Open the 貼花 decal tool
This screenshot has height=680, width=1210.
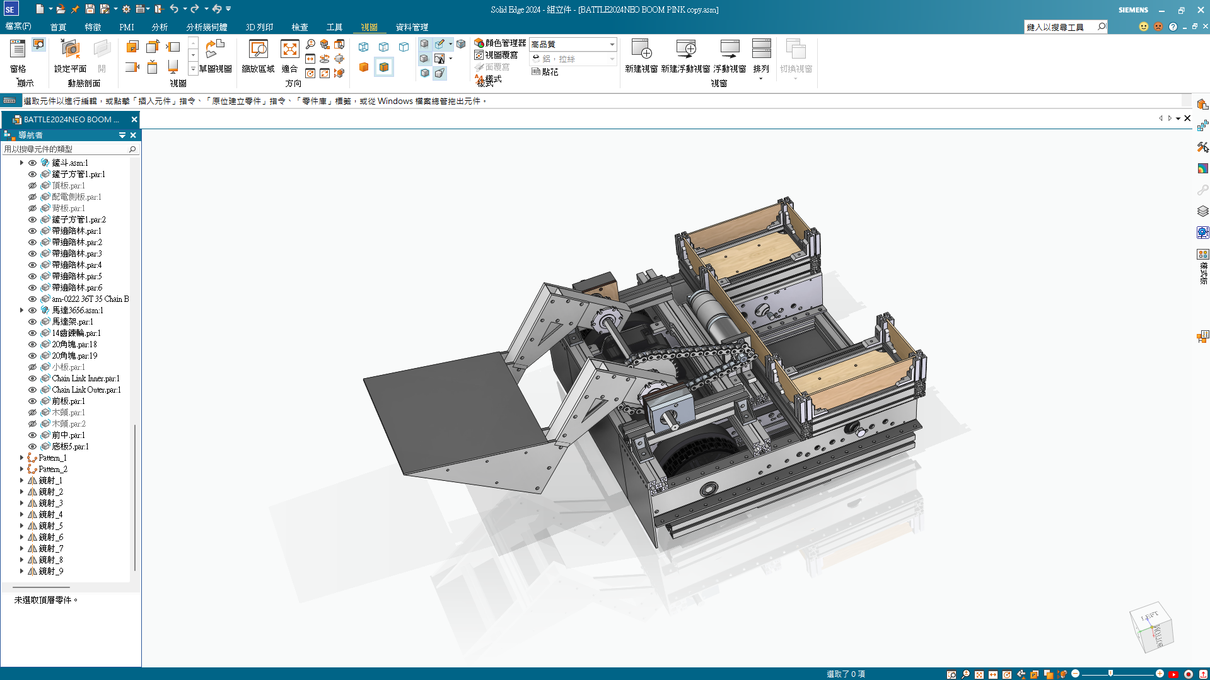click(545, 72)
